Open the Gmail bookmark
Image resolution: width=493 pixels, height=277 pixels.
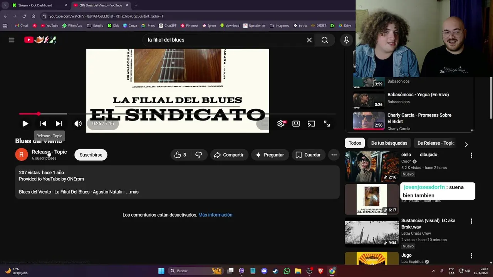click(x=22, y=26)
